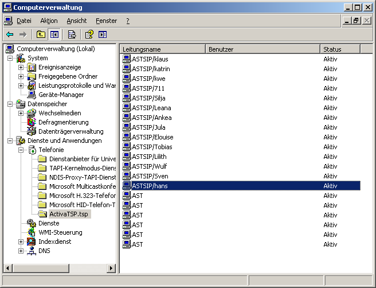
Task: Open the Aktion menu
Action: [x=49, y=21]
